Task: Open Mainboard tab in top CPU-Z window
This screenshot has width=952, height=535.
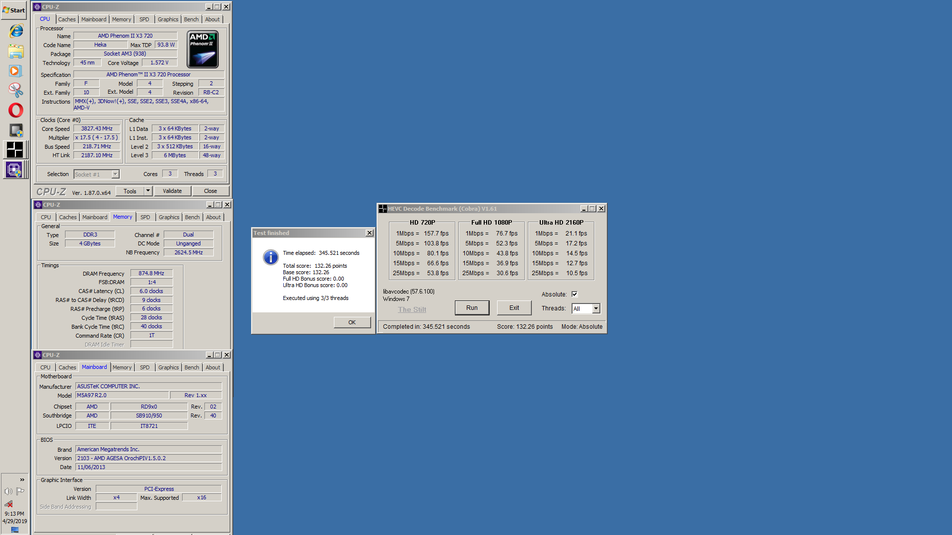Action: click(x=94, y=19)
